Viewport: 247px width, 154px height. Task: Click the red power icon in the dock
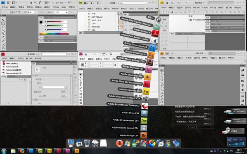pyautogui.click(x=119, y=143)
